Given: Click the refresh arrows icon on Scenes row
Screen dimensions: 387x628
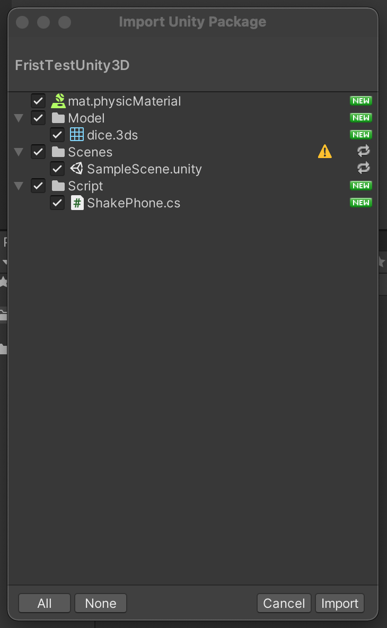Looking at the screenshot, I should [363, 151].
